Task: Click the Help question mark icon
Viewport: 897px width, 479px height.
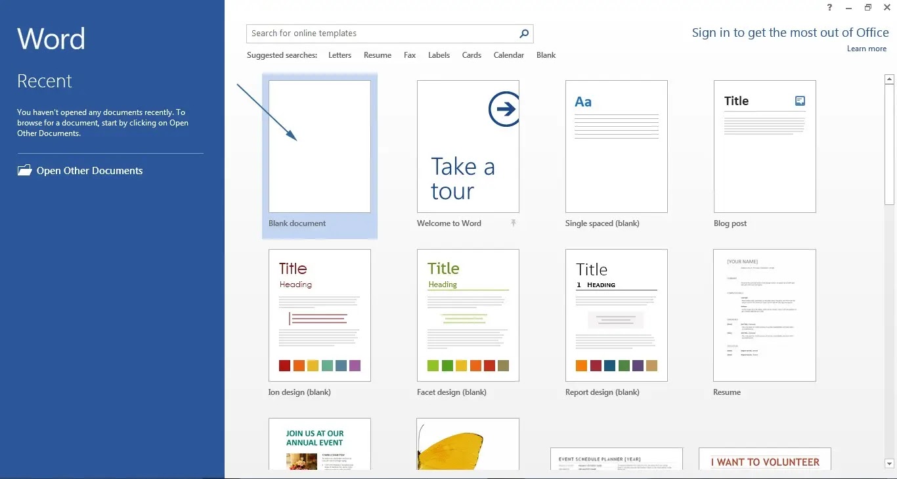Action: point(830,7)
